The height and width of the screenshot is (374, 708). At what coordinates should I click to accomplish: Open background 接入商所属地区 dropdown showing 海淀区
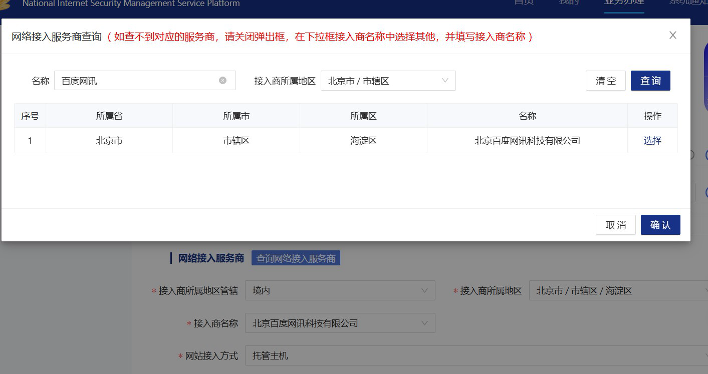(x=618, y=290)
